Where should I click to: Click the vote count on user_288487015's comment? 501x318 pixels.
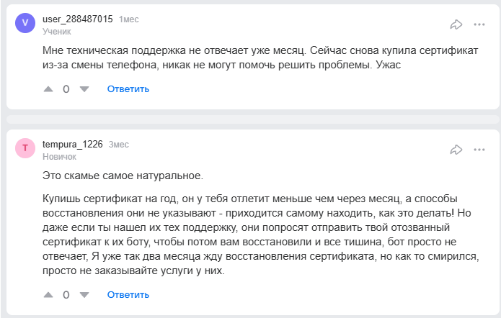tap(66, 89)
